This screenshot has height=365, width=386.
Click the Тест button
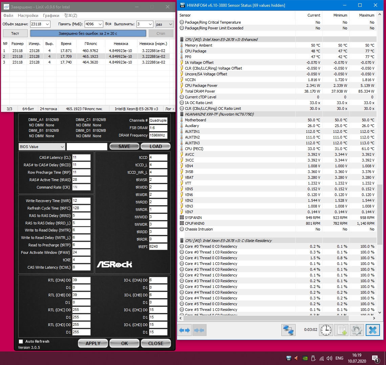tap(15, 33)
